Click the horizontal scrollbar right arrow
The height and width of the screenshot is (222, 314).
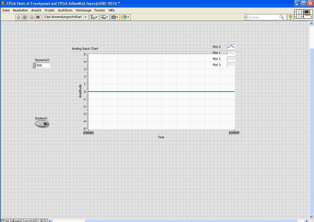[x=306, y=221]
